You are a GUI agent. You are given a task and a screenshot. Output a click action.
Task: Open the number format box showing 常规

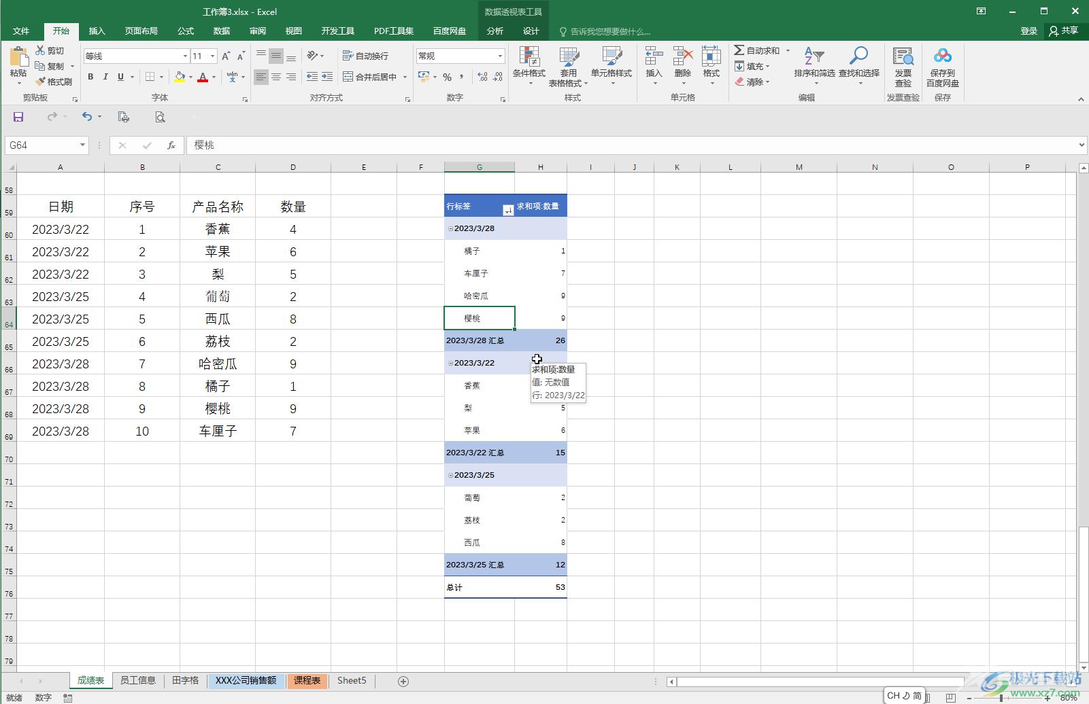[460, 56]
